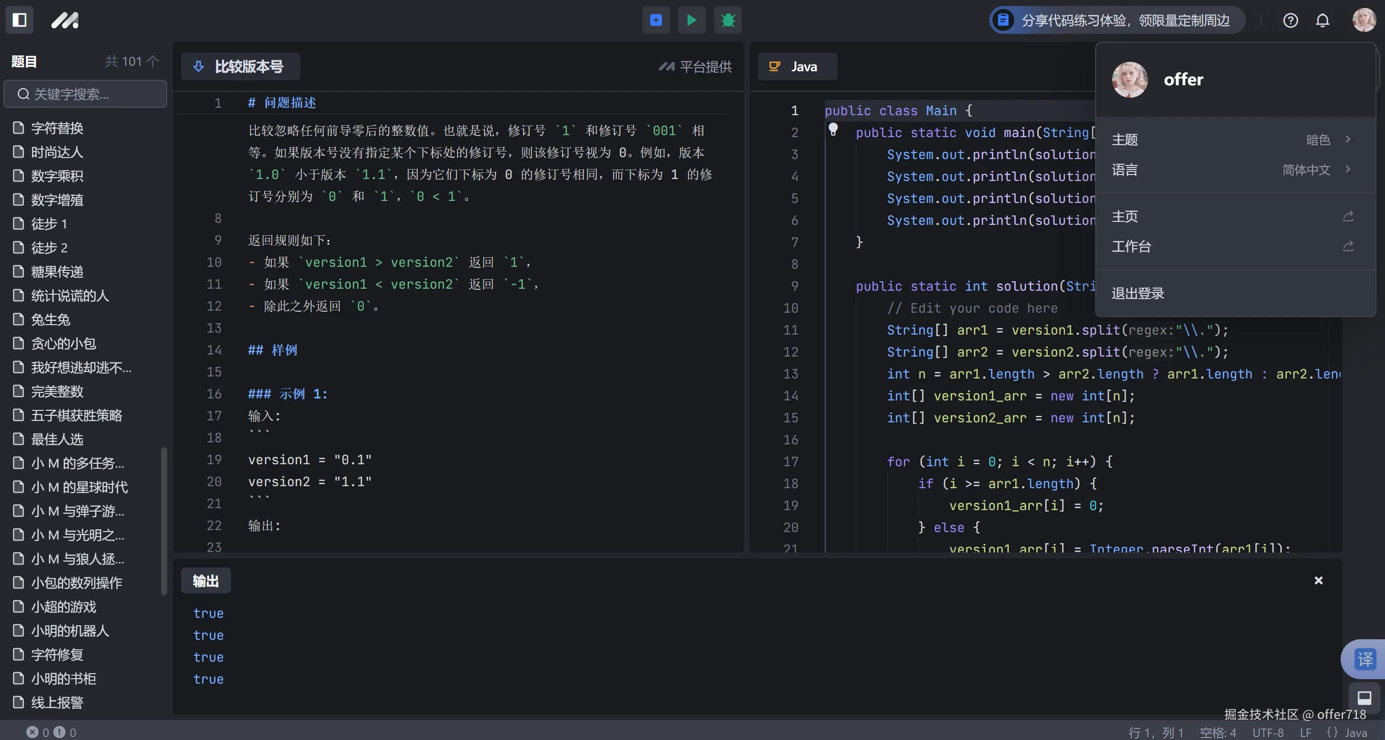Click the 分享代码练习体验 banner
The image size is (1385, 740).
coord(1117,20)
